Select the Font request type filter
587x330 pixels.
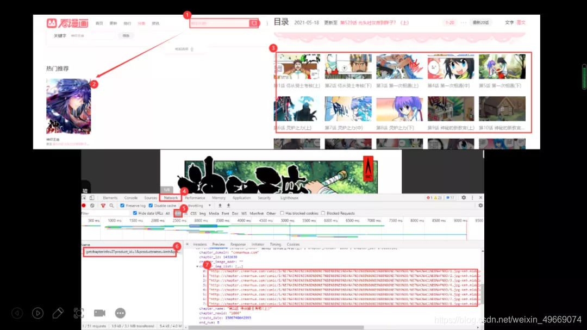(x=226, y=214)
